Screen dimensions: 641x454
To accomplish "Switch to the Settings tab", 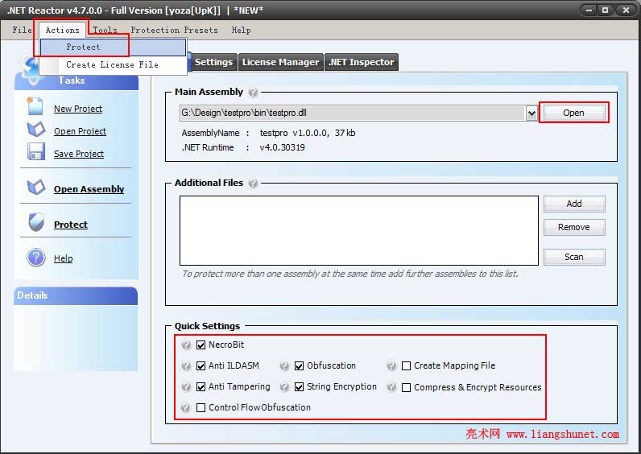I will click(213, 62).
